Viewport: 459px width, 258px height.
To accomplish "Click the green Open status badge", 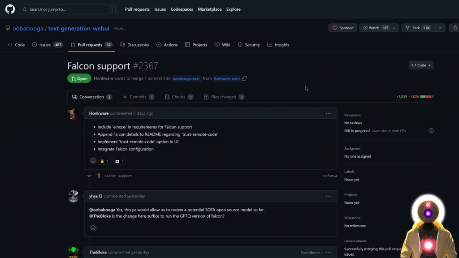I will pos(79,78).
